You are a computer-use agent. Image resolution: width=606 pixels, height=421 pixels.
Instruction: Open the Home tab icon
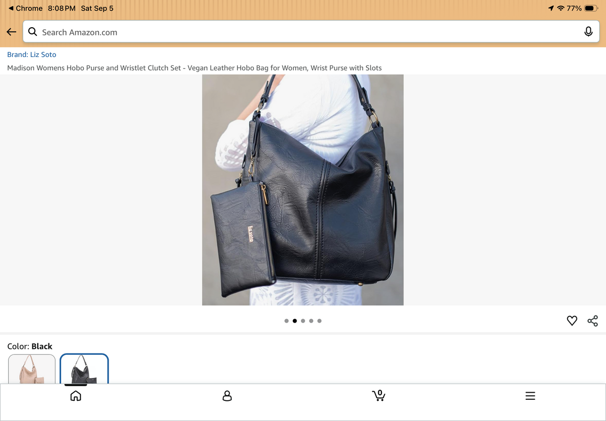[x=75, y=396]
